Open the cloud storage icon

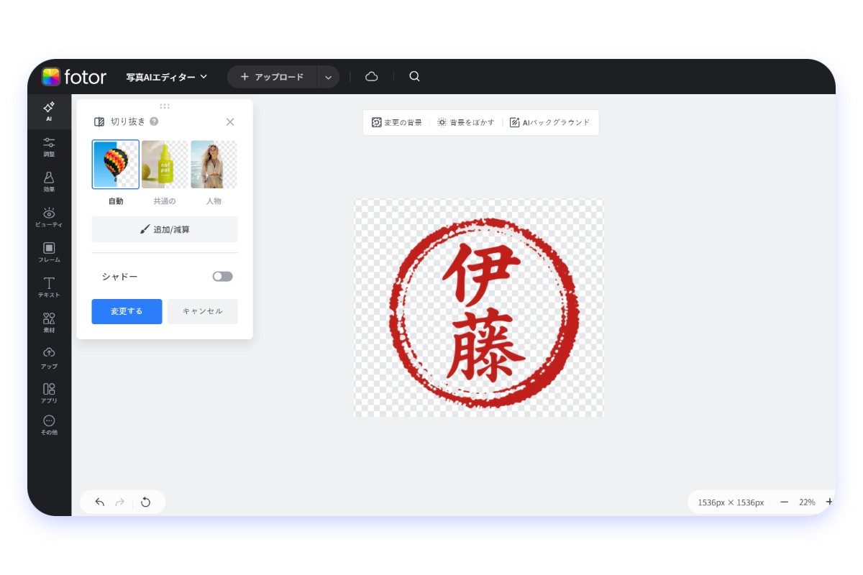372,76
